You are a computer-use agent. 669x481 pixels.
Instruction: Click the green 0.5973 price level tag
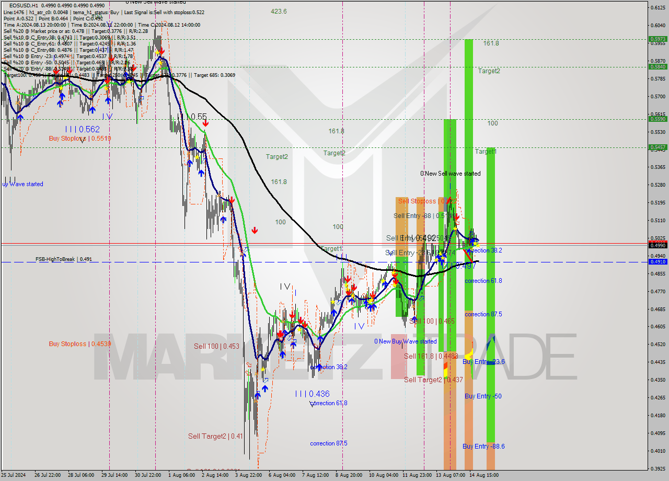(658, 39)
